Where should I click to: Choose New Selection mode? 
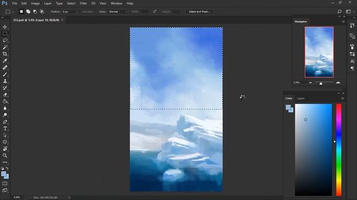[21, 12]
